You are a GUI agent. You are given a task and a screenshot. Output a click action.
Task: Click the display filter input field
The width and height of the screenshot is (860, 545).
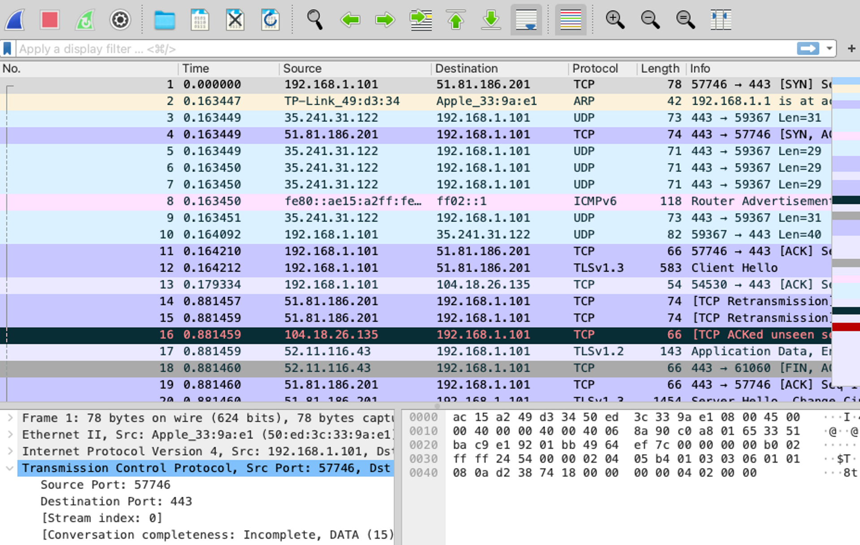(x=403, y=49)
